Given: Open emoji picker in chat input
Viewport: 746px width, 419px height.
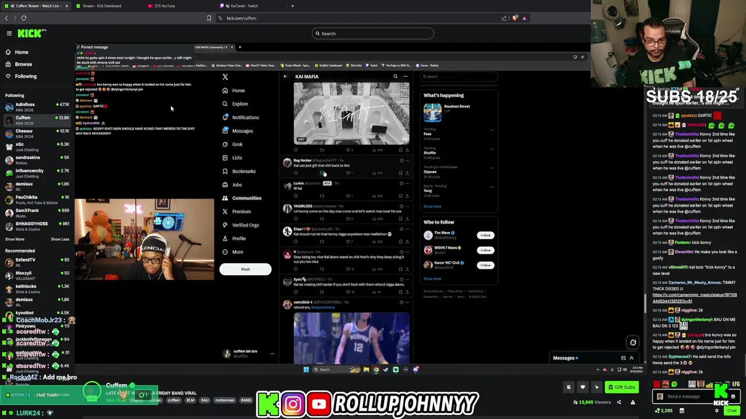Looking at the screenshot, I should tap(733, 396).
